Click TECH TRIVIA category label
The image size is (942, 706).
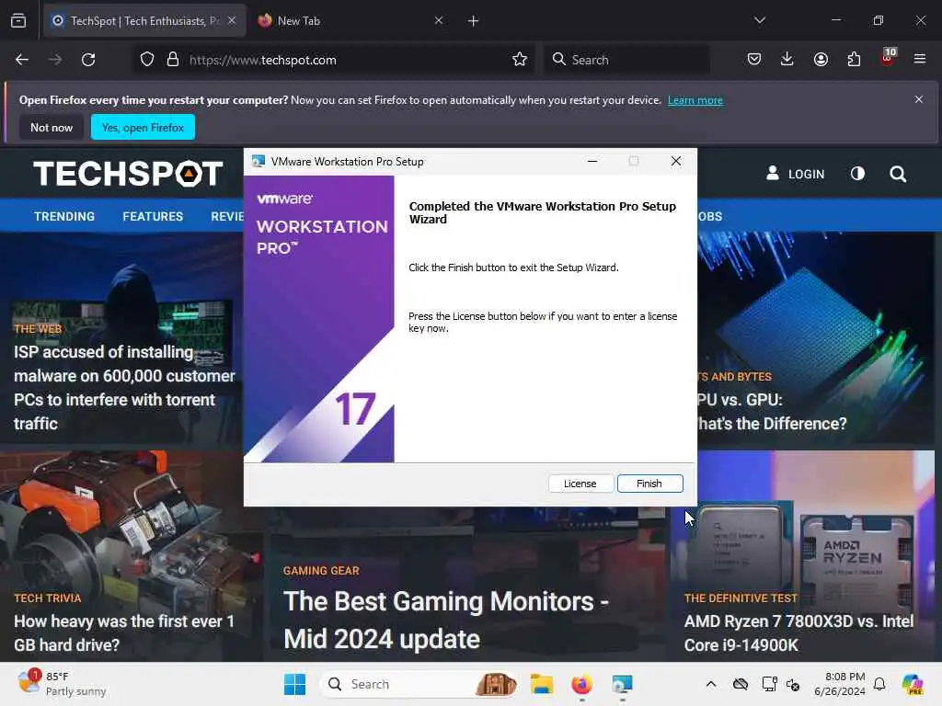coord(48,598)
